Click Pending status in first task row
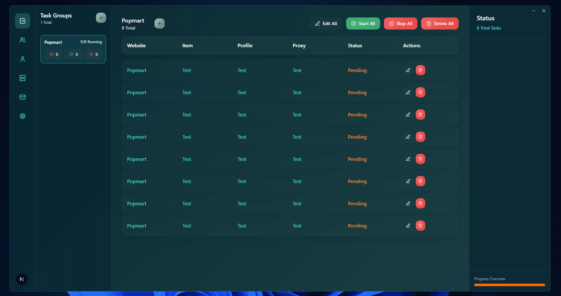The height and width of the screenshot is (296, 561). click(x=357, y=70)
